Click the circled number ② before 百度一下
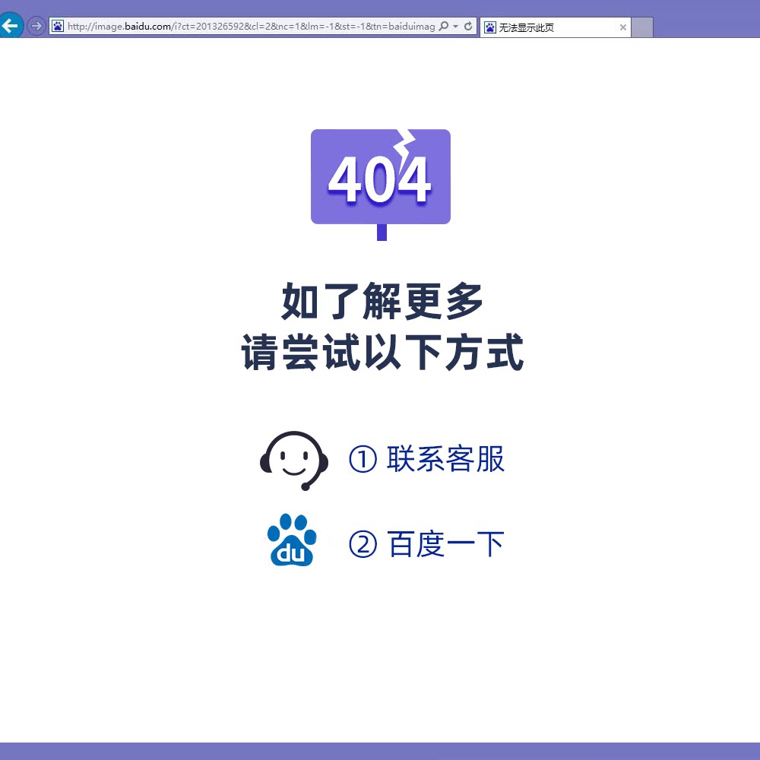Image resolution: width=760 pixels, height=760 pixels. (x=363, y=544)
